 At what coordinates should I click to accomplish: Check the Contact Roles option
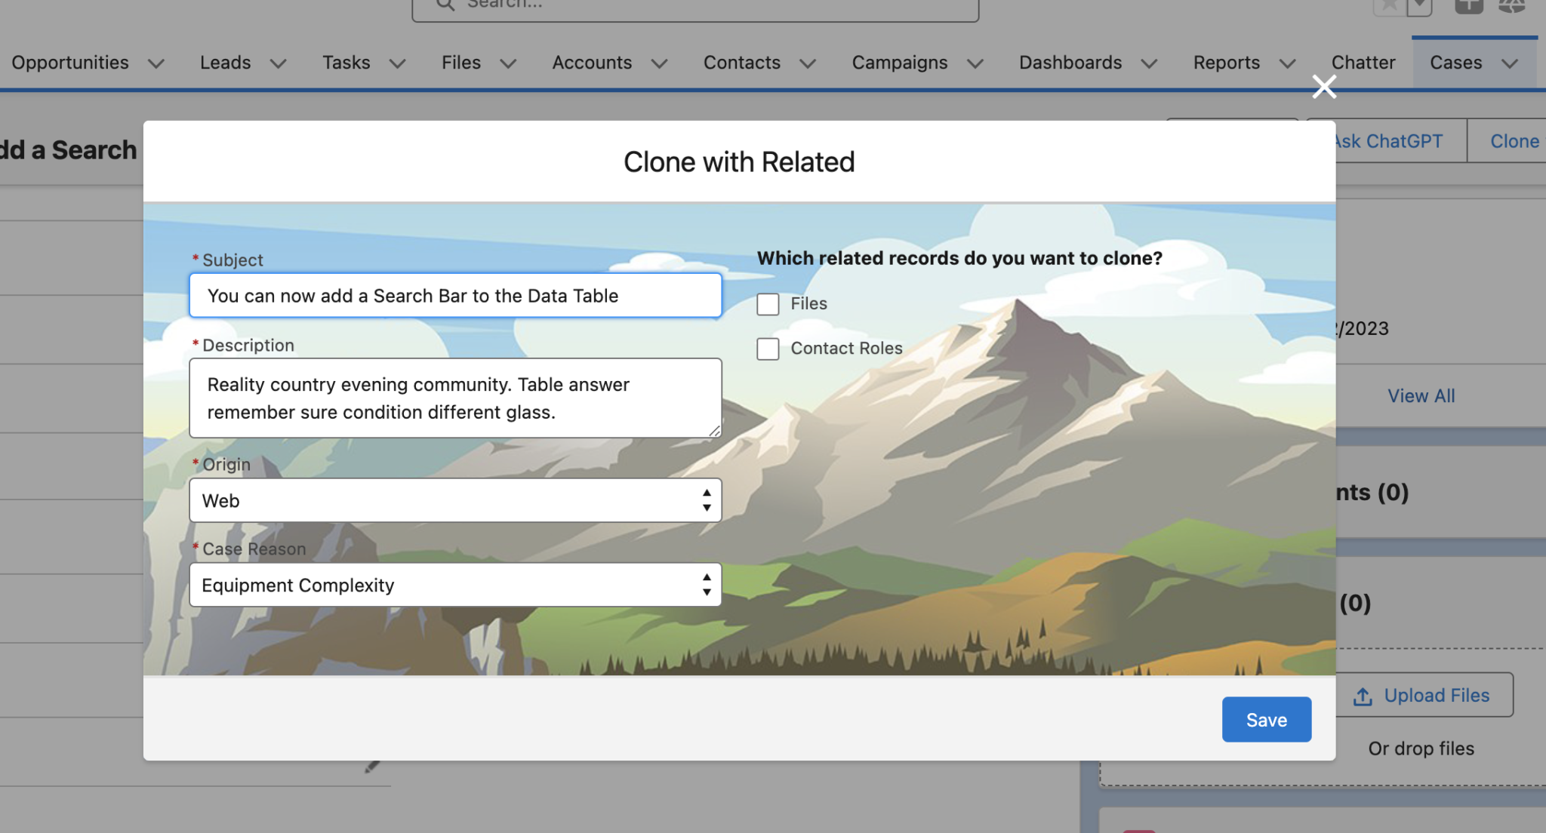coord(768,349)
